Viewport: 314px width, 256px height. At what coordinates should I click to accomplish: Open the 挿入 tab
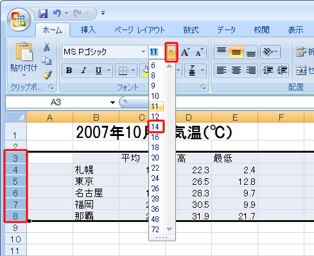pyautogui.click(x=88, y=30)
